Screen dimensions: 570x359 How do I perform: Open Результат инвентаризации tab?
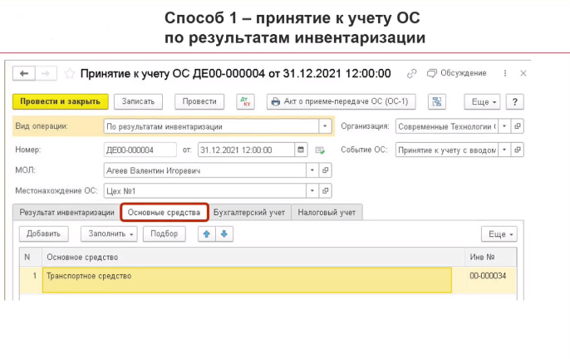click(67, 213)
